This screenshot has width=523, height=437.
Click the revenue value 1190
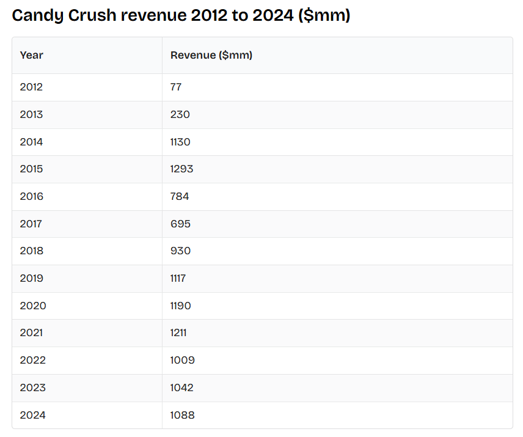click(x=180, y=306)
